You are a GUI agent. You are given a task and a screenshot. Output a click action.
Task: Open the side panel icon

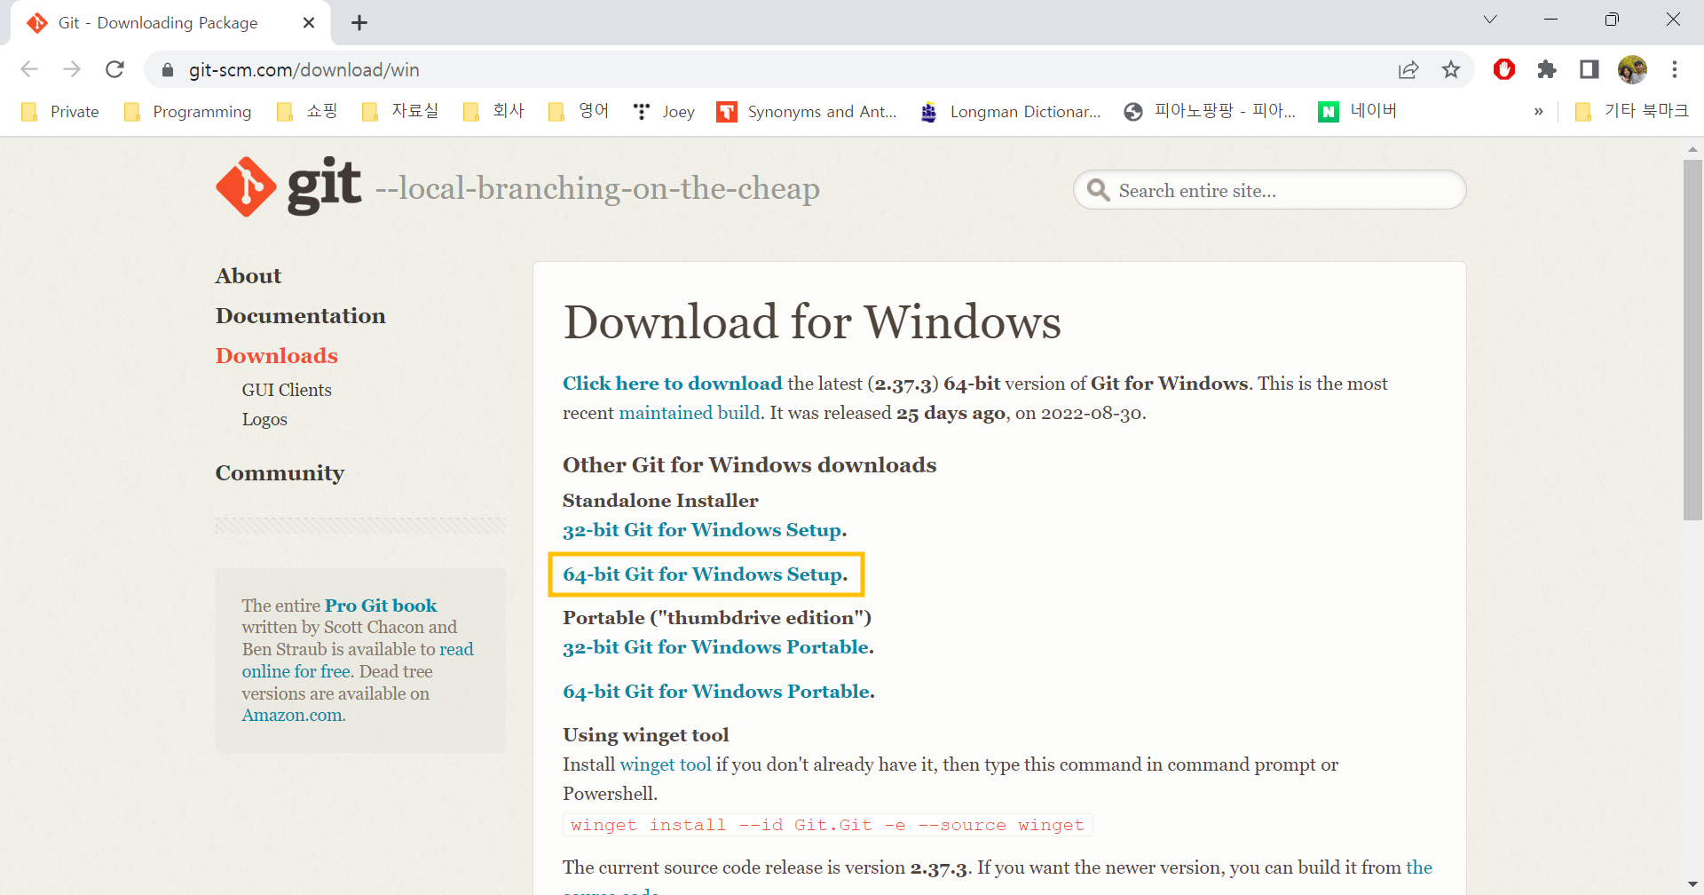[1590, 69]
